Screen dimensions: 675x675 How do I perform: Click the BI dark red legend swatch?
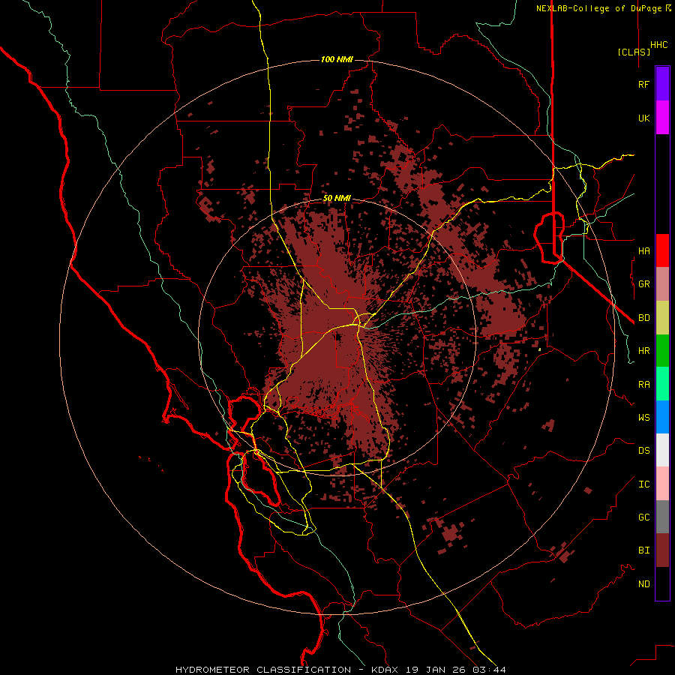tap(662, 550)
